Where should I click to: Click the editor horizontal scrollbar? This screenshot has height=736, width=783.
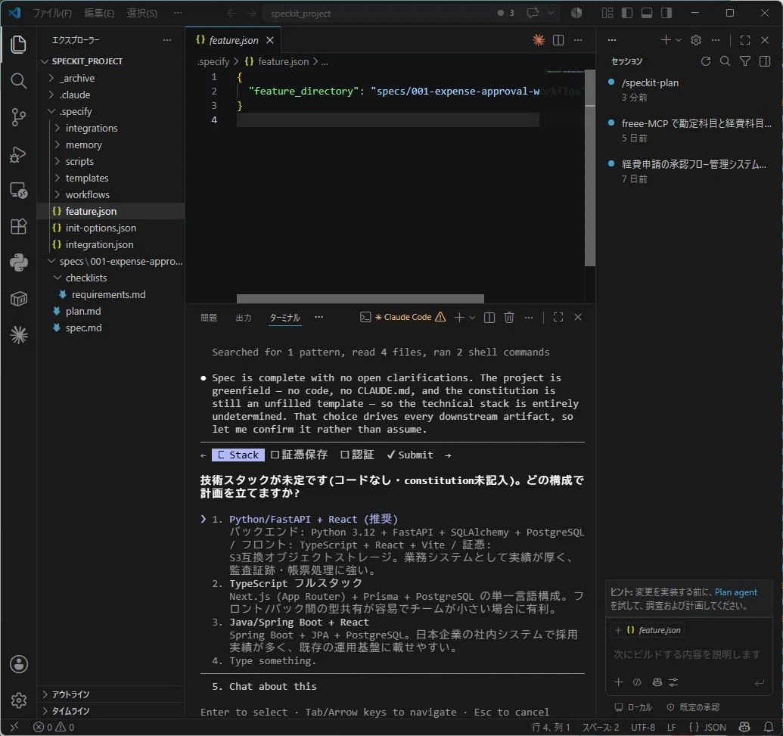click(360, 299)
